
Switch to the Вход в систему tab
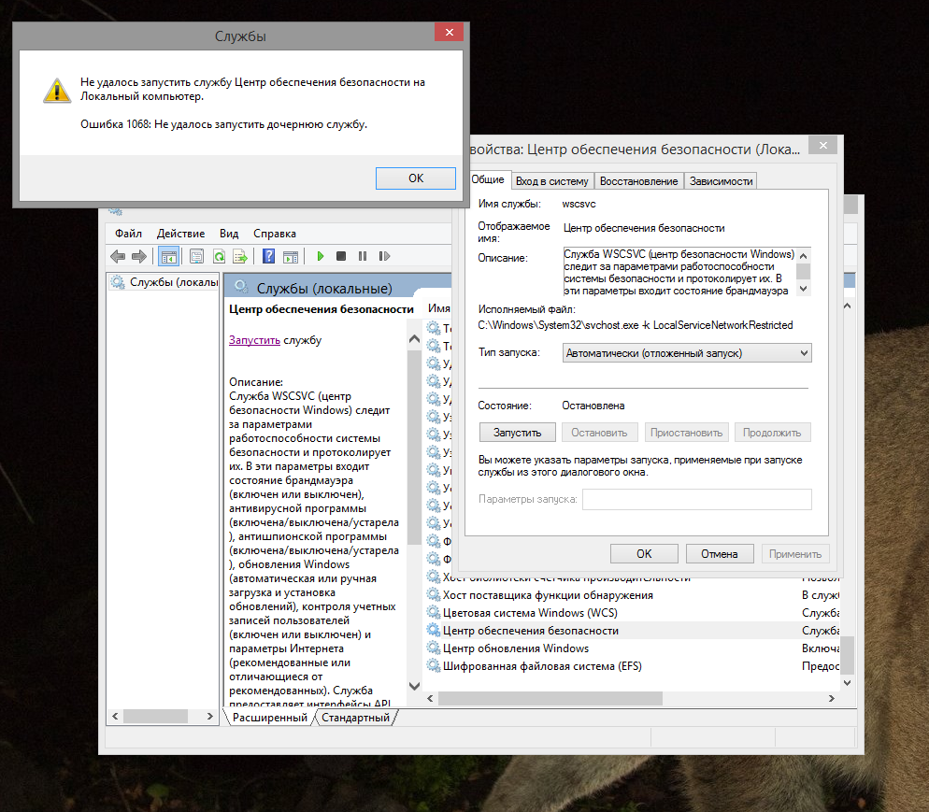click(x=551, y=181)
